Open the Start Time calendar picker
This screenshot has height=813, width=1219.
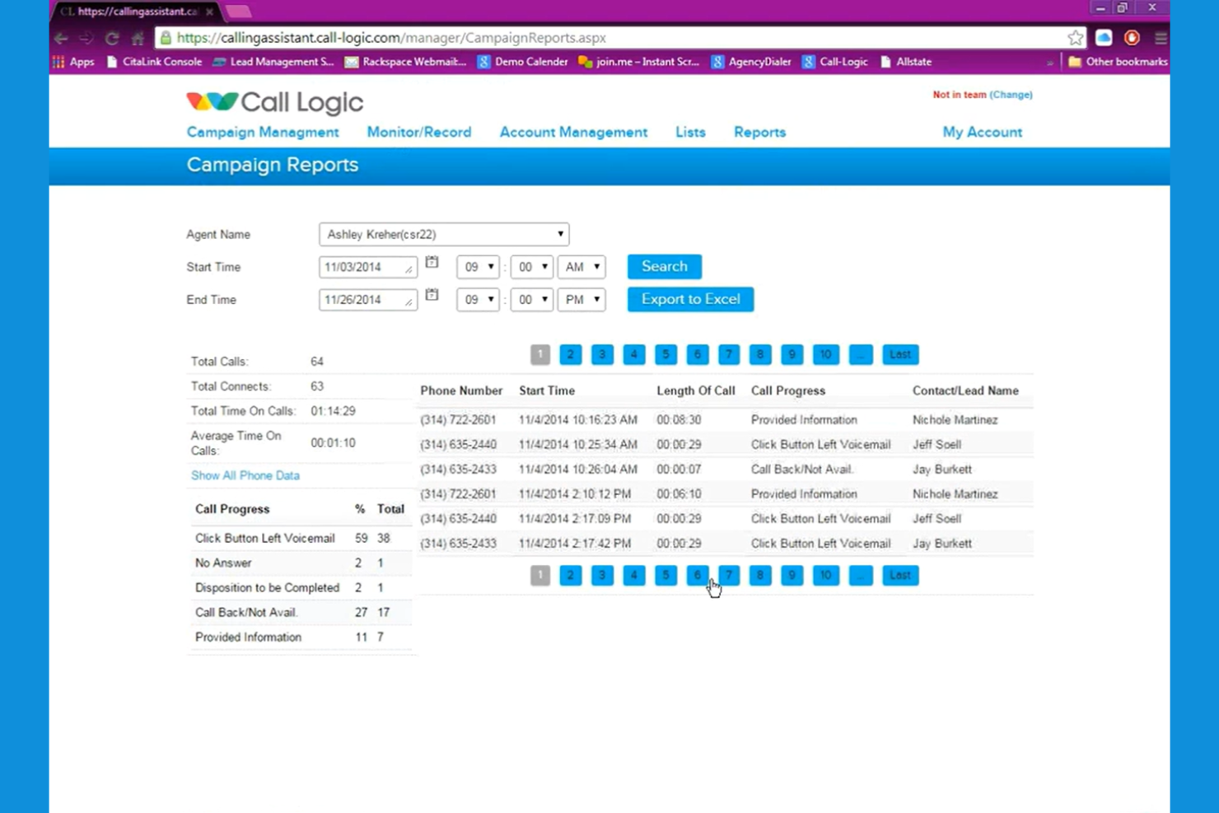(432, 261)
